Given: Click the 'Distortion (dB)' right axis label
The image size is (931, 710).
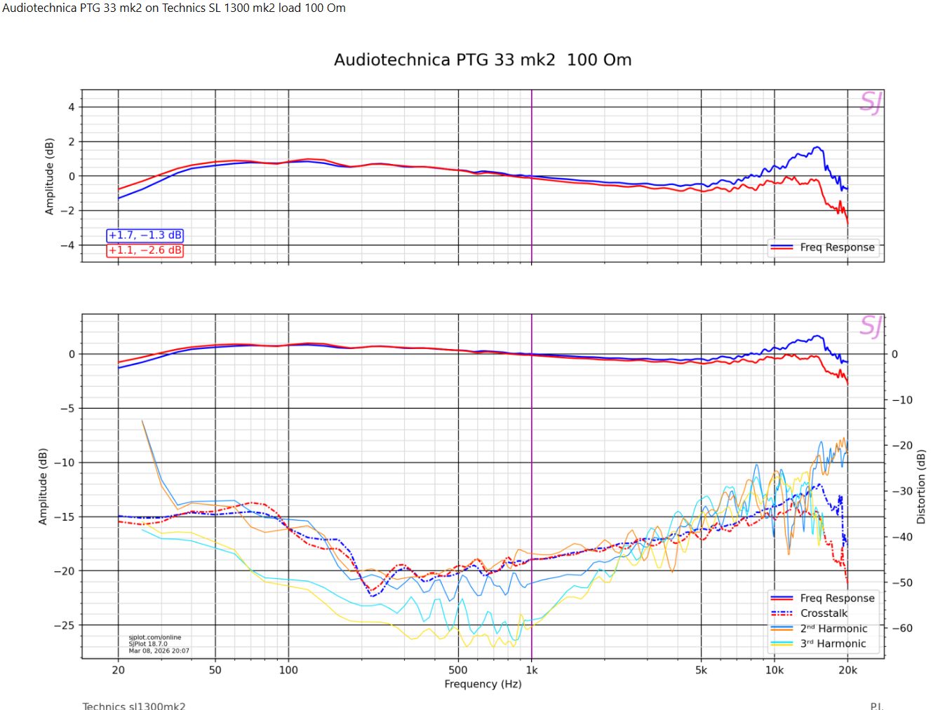Looking at the screenshot, I should point(921,486).
